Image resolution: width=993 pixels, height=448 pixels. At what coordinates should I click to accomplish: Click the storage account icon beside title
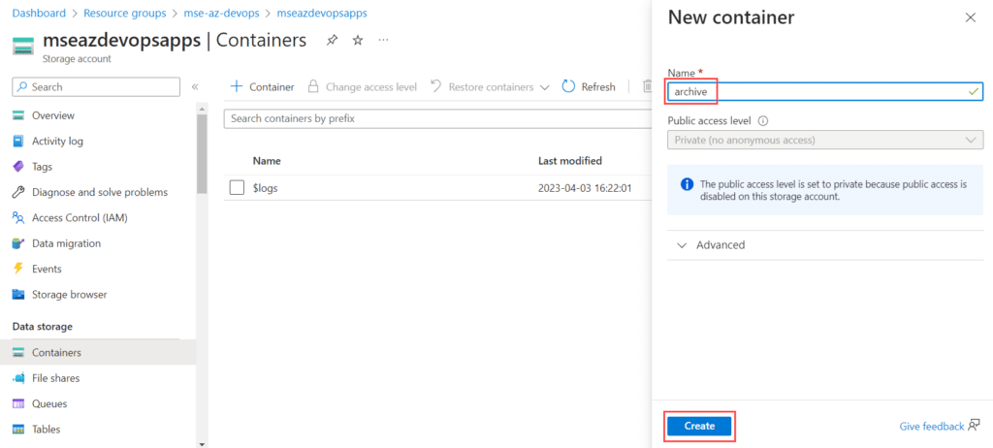[23, 47]
